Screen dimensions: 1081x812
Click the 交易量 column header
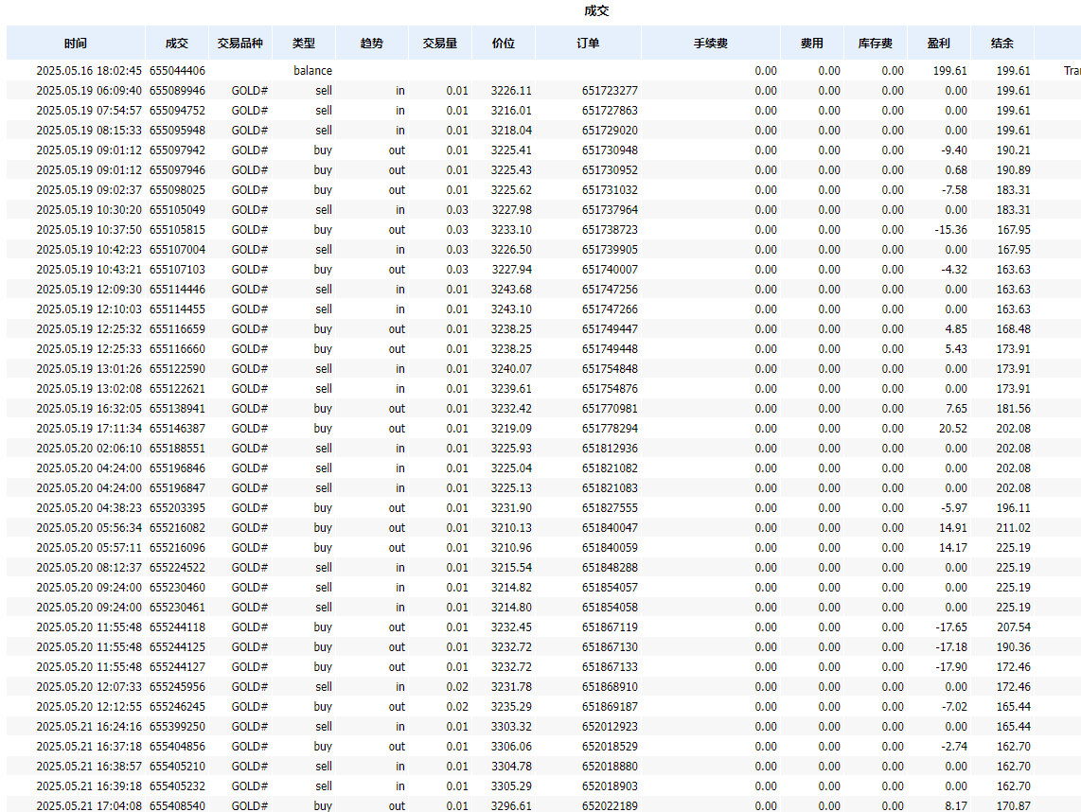pyautogui.click(x=440, y=43)
